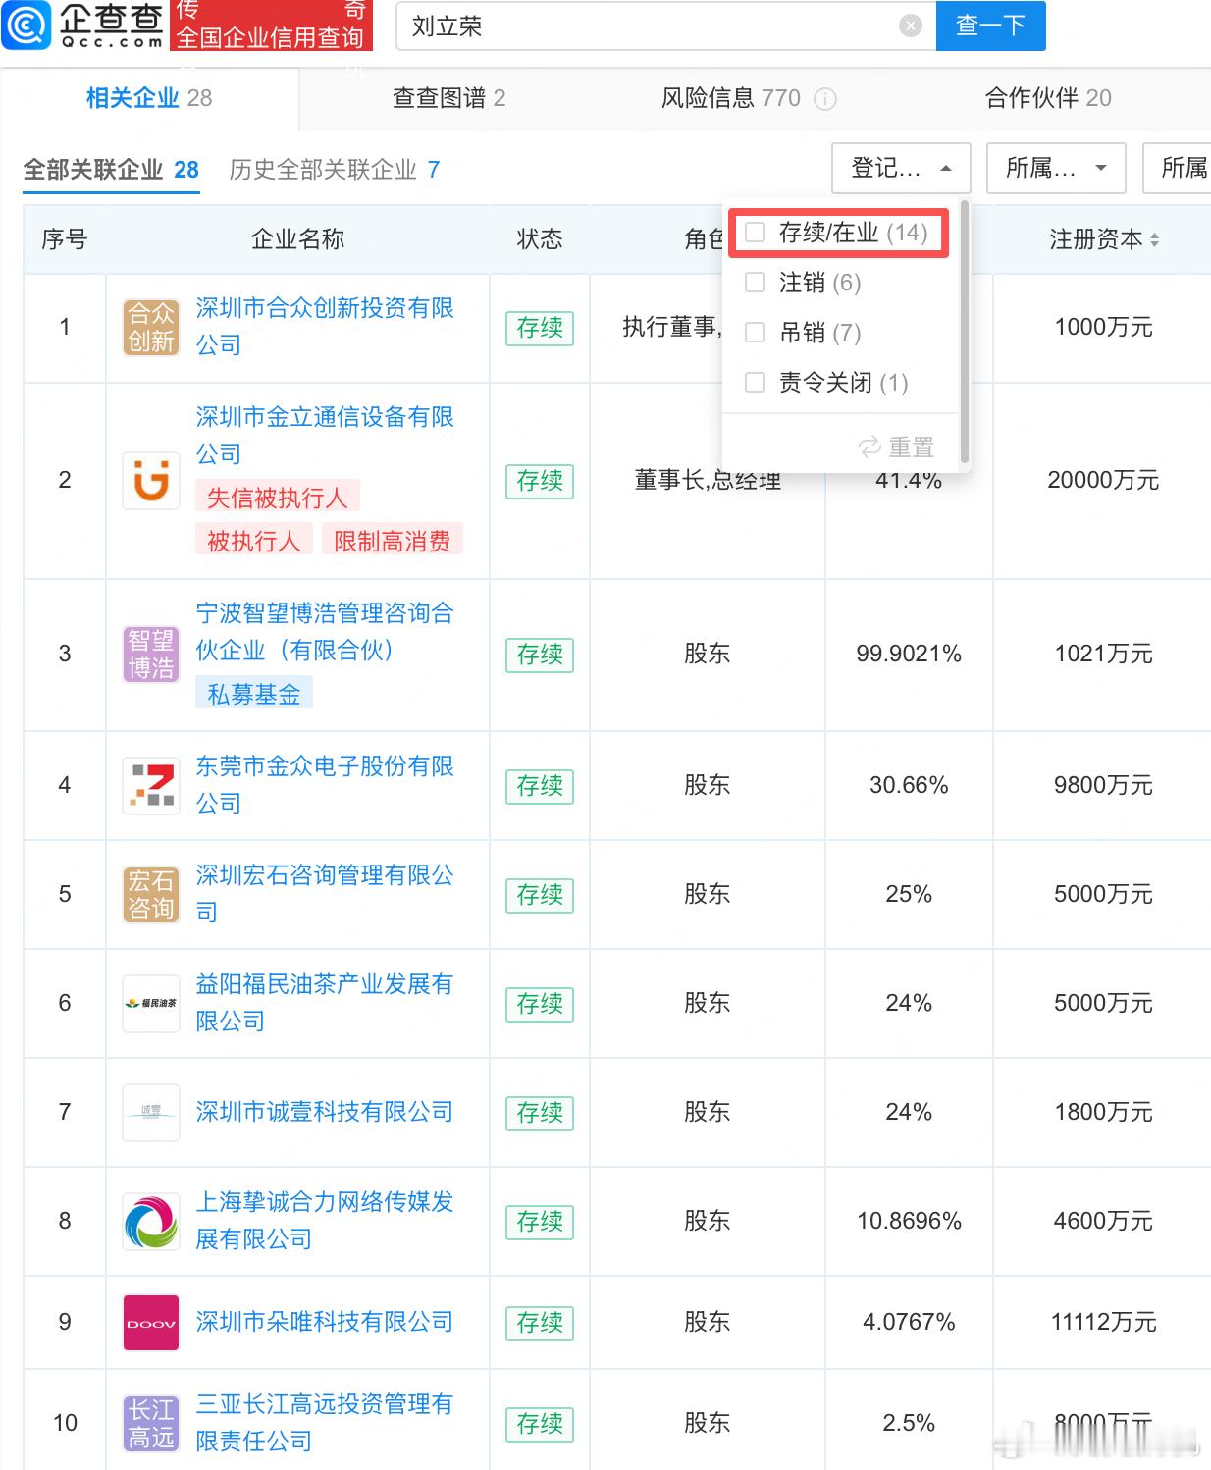Open 上海挚诚合力网络传媒发展有限公司 link

point(325,1221)
